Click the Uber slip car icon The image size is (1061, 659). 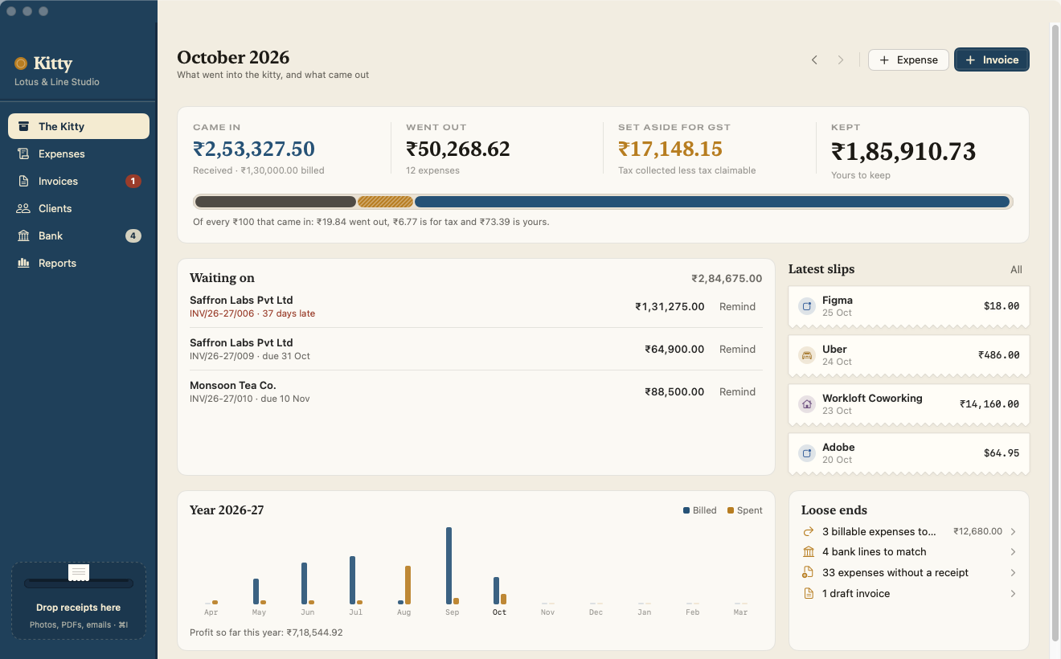pos(807,355)
